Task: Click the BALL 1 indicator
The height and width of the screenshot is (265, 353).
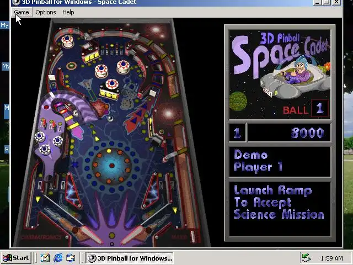Action: [305, 109]
